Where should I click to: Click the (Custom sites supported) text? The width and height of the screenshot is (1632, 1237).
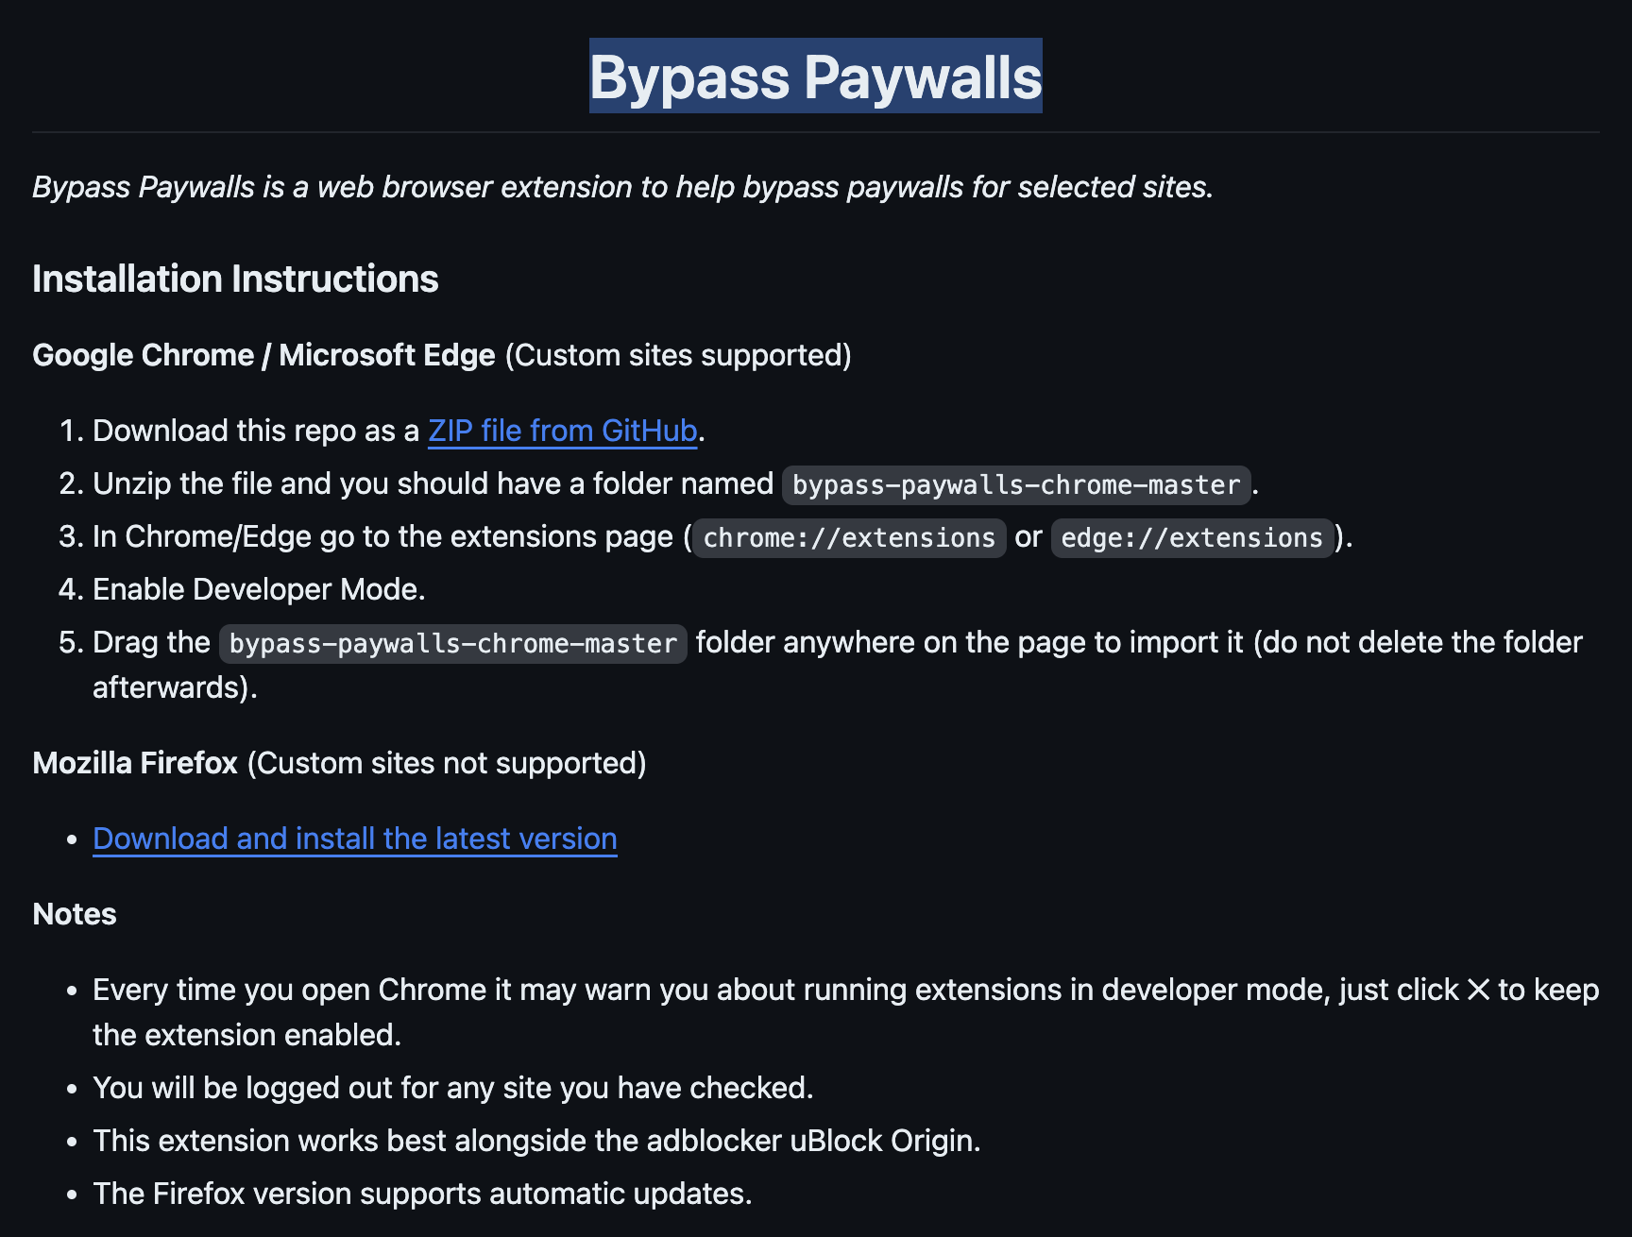coord(678,355)
